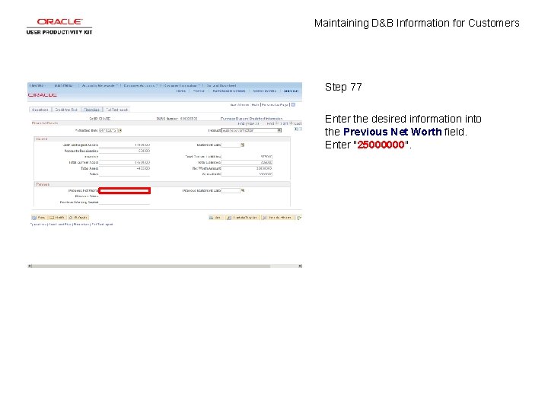Click the Refresh button
This screenshot has height=411, width=548.
[x=78, y=218]
